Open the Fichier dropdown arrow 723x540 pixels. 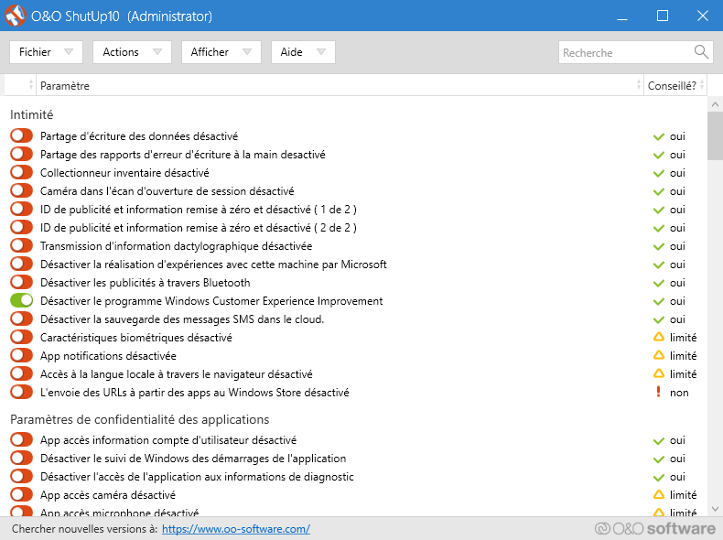tap(69, 52)
